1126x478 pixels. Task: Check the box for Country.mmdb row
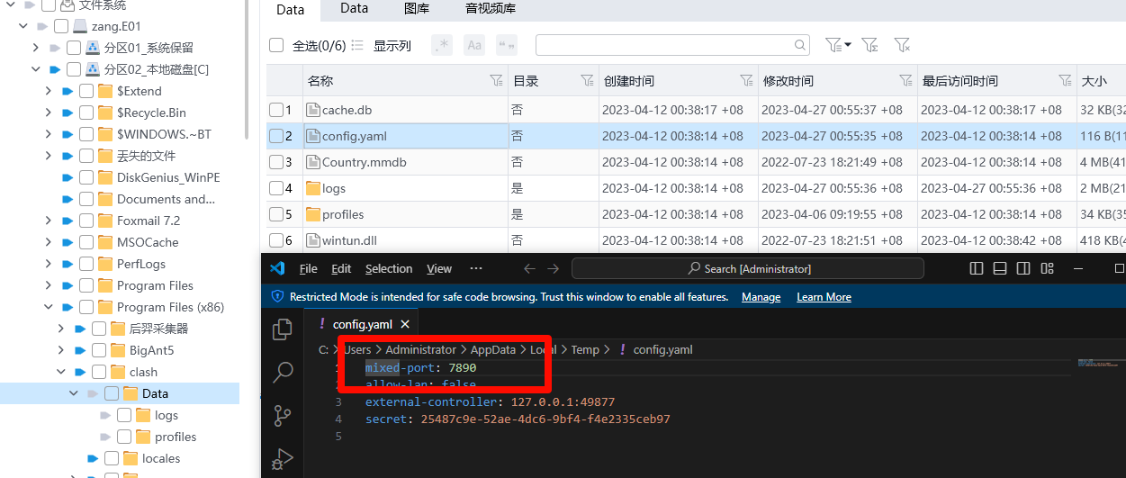(276, 162)
